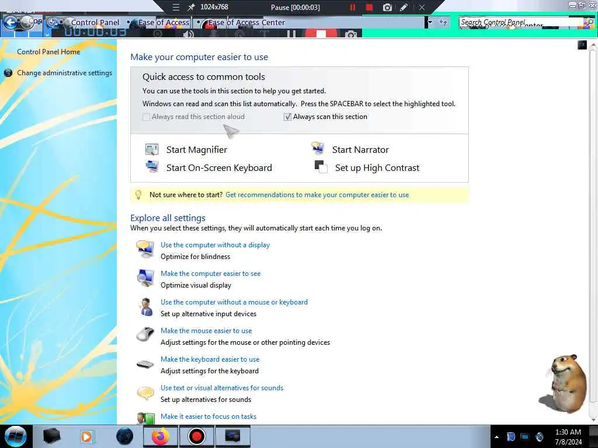
Task: Click the person icon for alternative input devices
Action: coord(145,307)
